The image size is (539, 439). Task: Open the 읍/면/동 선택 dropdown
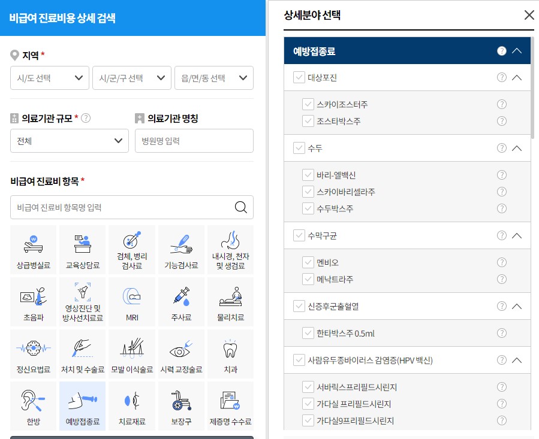pos(214,78)
